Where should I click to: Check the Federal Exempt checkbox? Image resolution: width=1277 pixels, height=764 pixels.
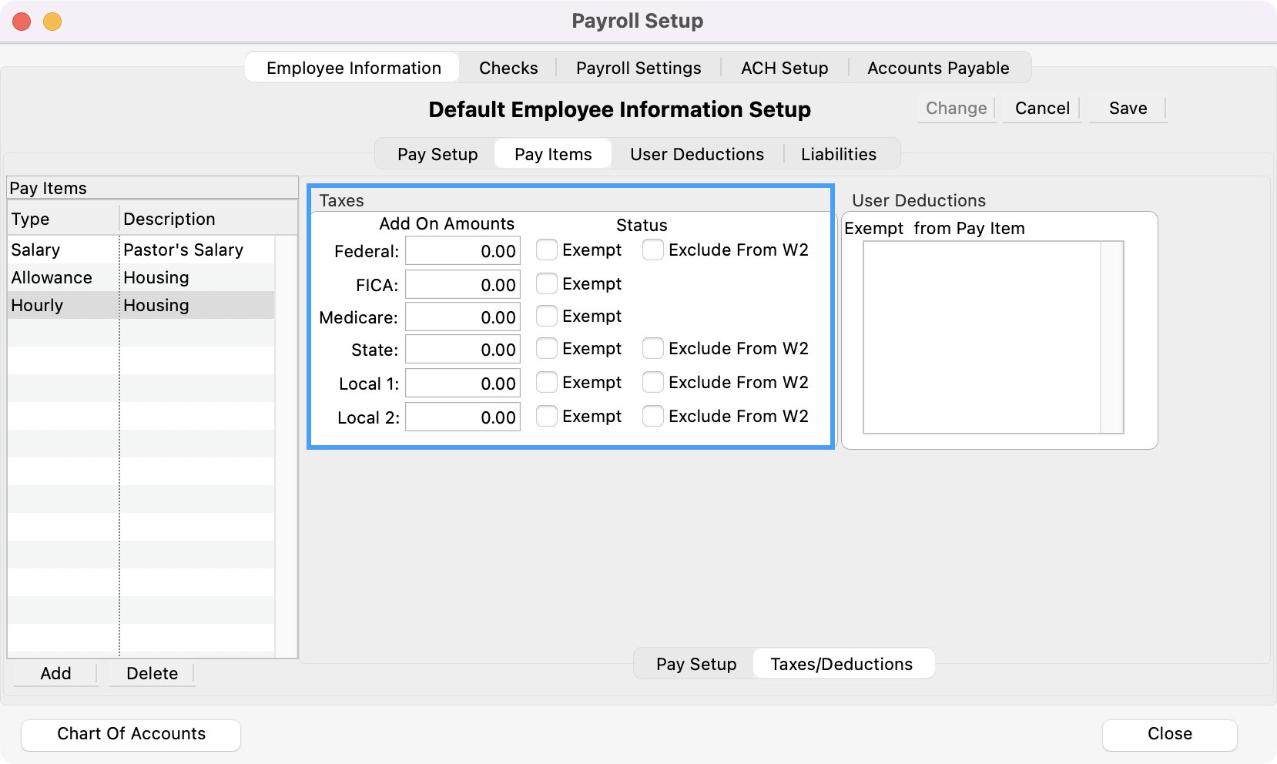click(x=547, y=250)
